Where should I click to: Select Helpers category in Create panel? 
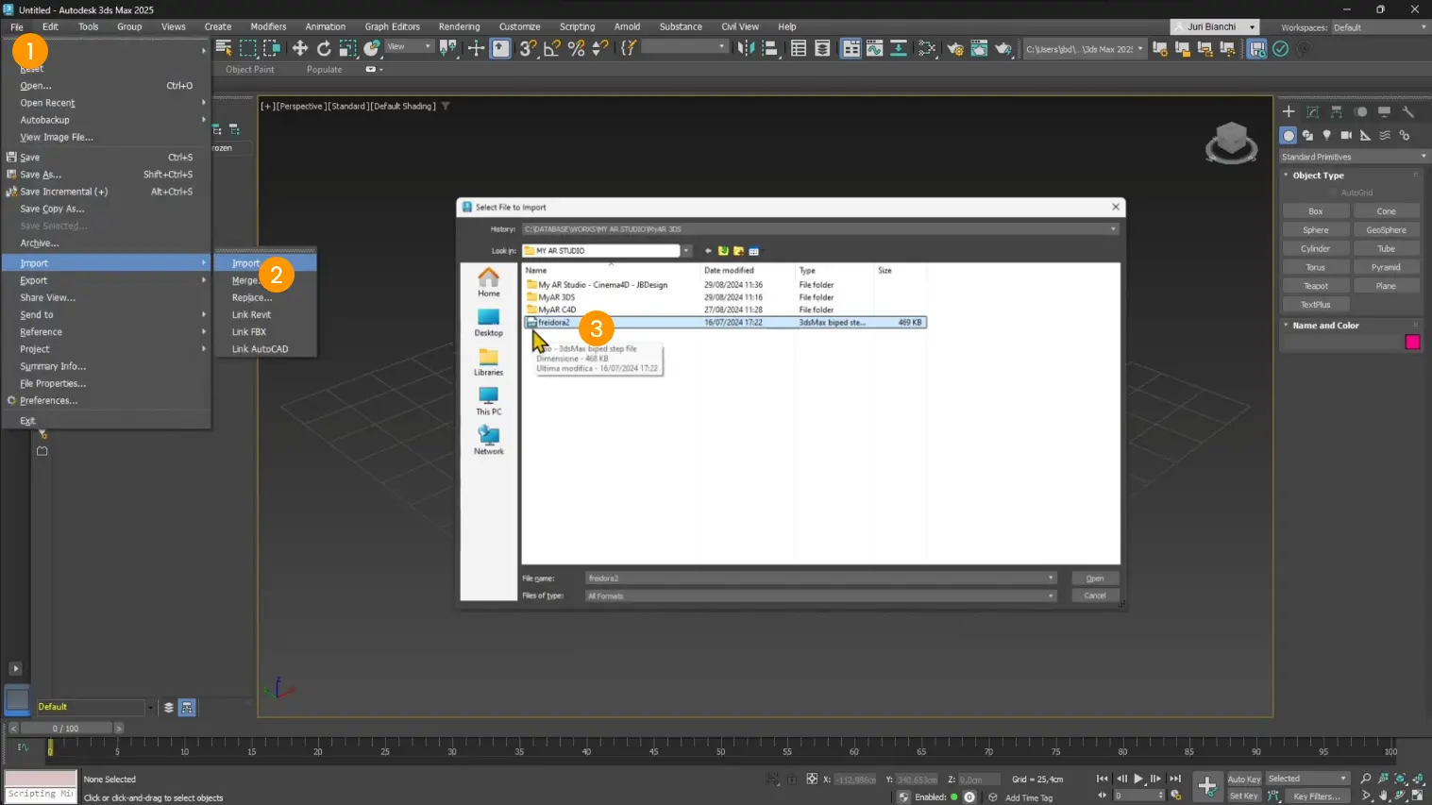click(x=1366, y=135)
